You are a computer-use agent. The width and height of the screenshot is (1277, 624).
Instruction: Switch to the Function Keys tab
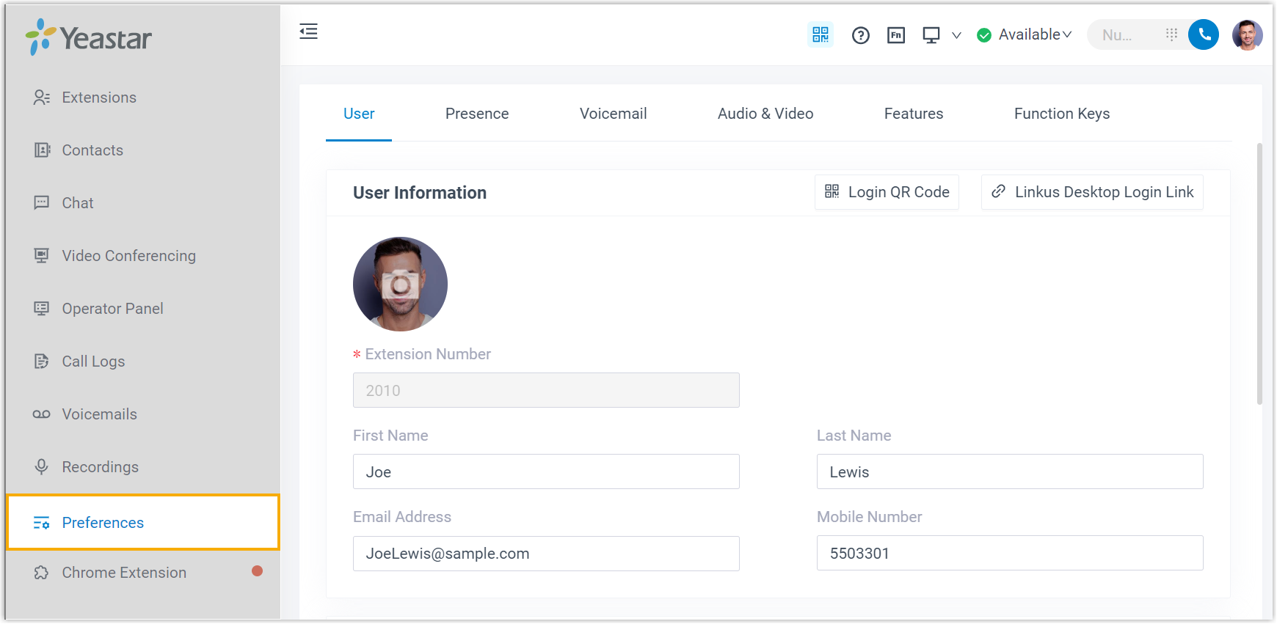coord(1062,114)
